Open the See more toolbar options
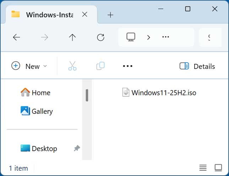The image size is (229, 176). (x=128, y=66)
